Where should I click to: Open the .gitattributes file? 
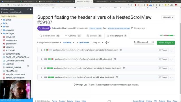11,44
